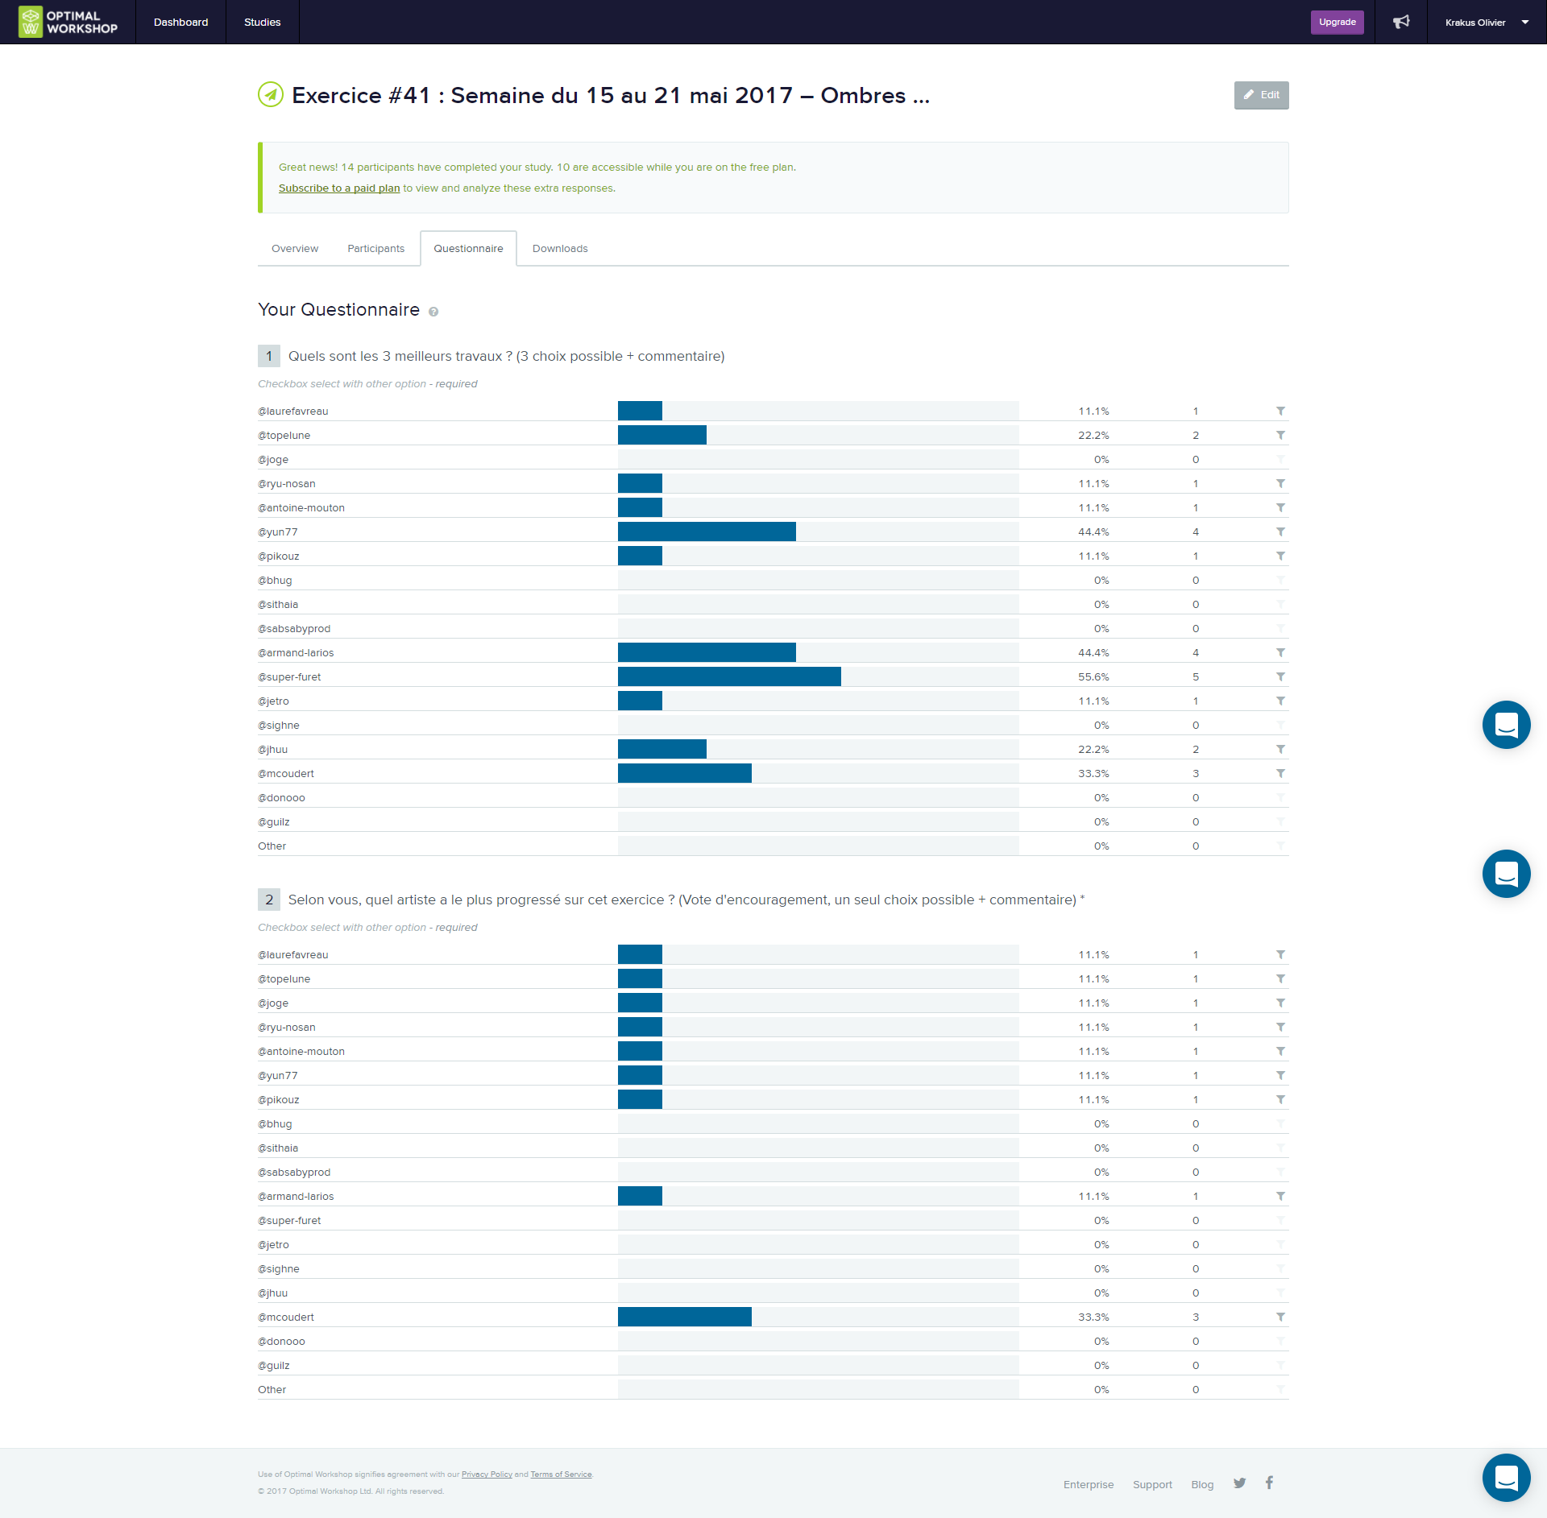Filter question 1 by @super-furet responses
1547x1518 pixels.
tap(1280, 676)
